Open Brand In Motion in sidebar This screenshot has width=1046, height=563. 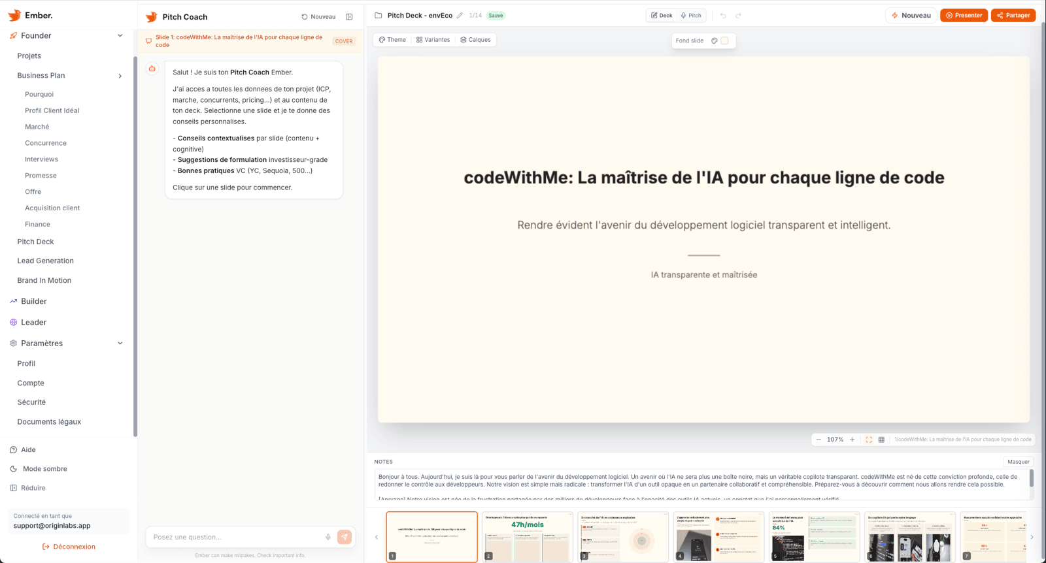click(x=44, y=280)
